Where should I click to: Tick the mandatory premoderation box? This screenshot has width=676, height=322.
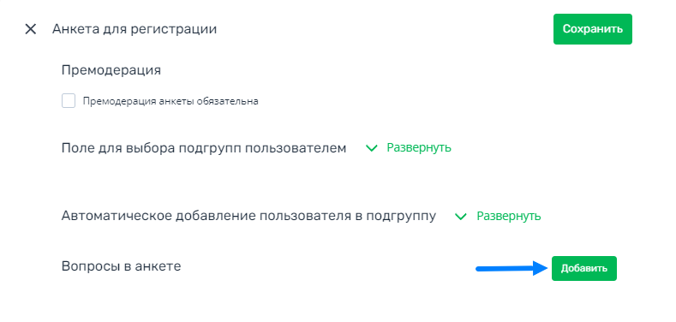point(69,101)
